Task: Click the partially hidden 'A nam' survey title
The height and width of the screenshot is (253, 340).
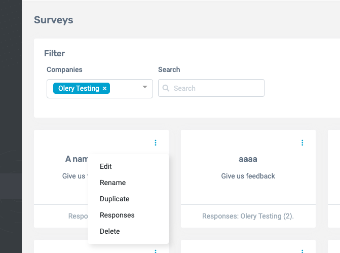Action: coord(77,159)
